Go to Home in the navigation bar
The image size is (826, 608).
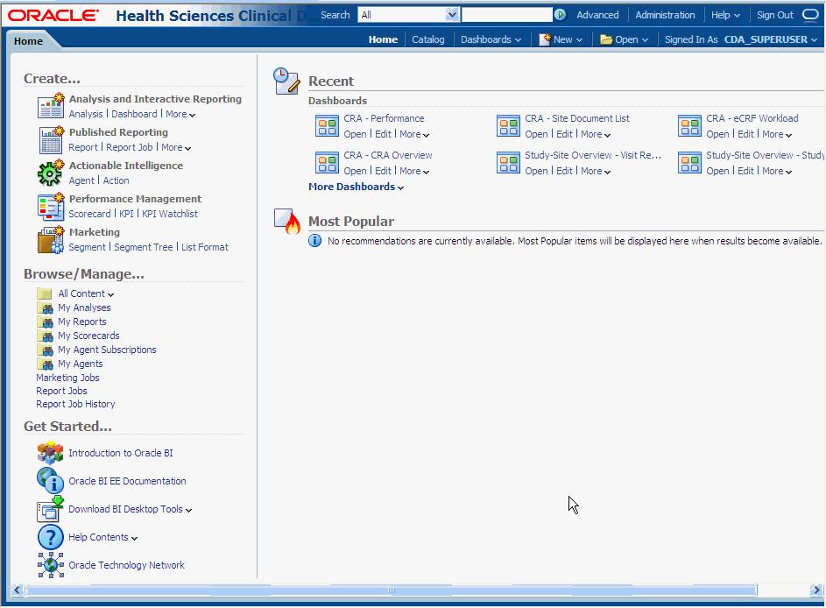(383, 39)
